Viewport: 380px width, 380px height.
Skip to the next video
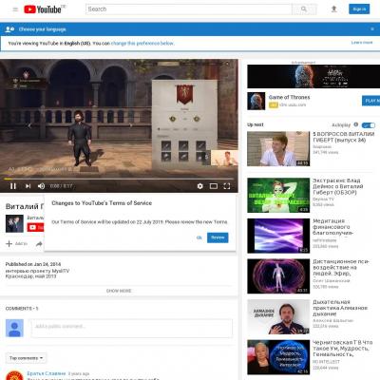[x=28, y=186]
